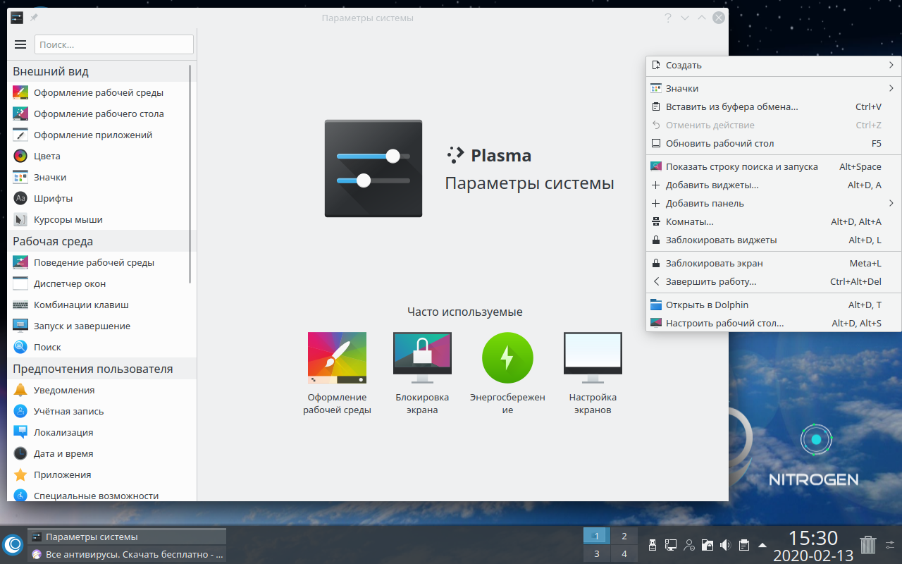Viewport: 902px width, 564px height.
Task: Click the volume icon in system tray
Action: click(726, 545)
